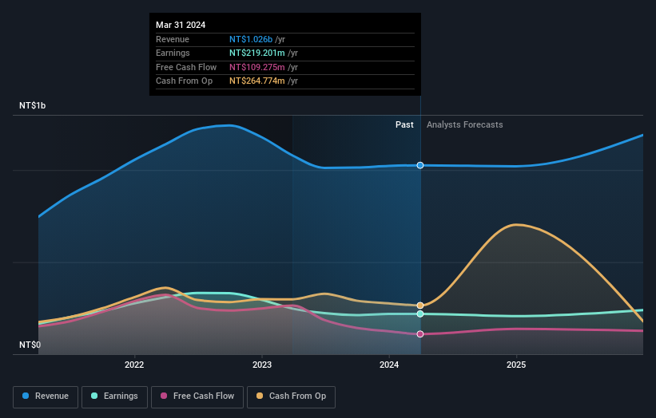The height and width of the screenshot is (418, 656).
Task: Click the blue Revenue data point marker
Action: (420, 165)
